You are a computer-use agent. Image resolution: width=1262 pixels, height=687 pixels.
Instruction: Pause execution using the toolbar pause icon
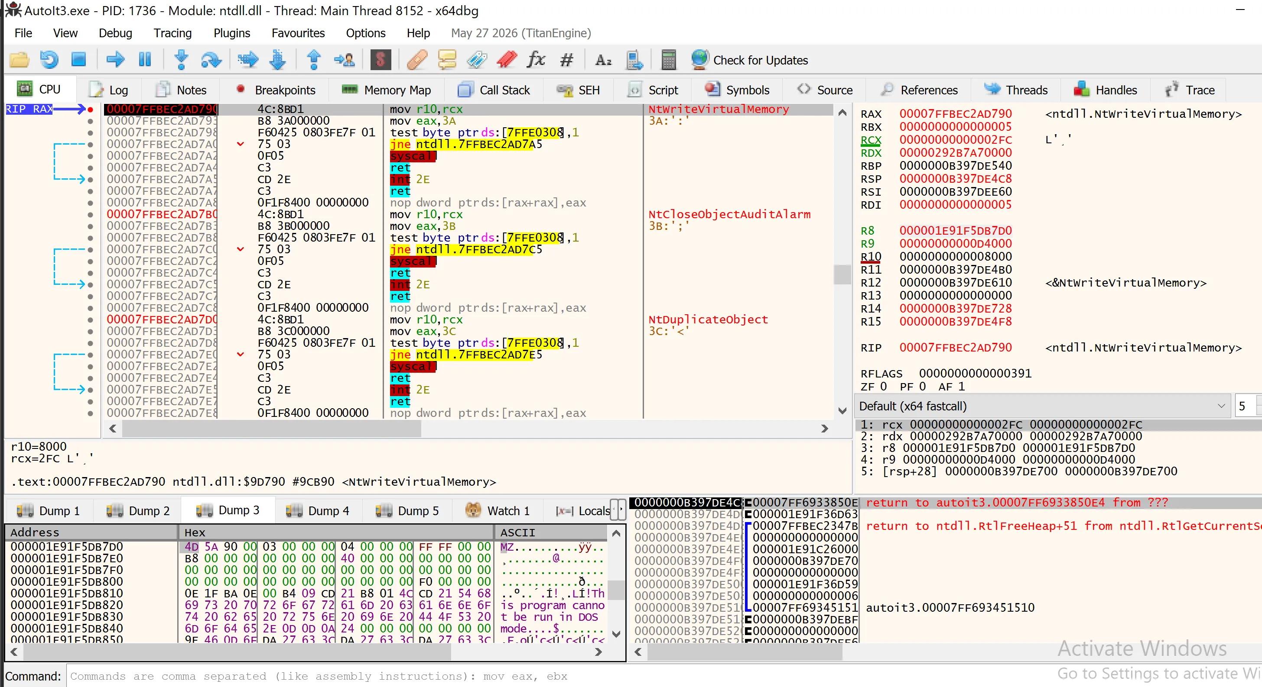144,60
